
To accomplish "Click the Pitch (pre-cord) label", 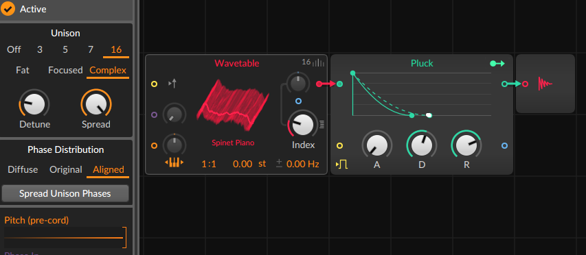I will [36, 220].
